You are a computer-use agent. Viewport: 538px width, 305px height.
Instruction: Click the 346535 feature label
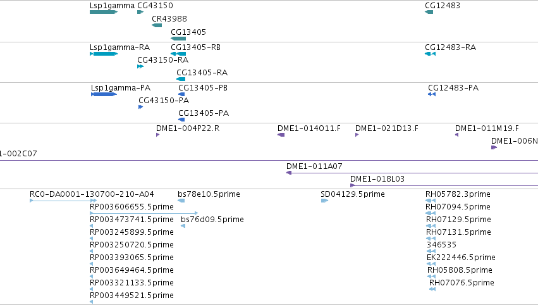(441, 245)
